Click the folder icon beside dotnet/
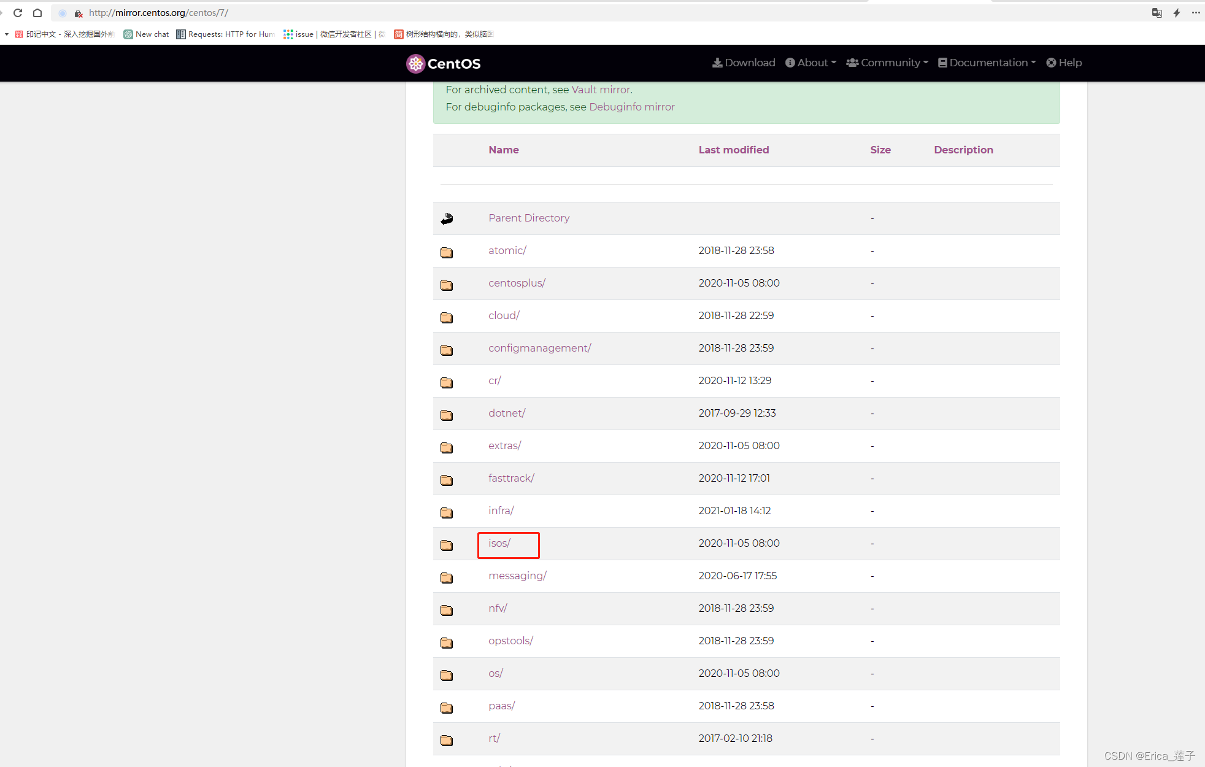The image size is (1205, 767). coord(447,415)
